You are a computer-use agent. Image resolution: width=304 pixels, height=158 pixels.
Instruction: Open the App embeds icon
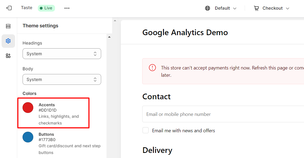[x=8, y=56]
